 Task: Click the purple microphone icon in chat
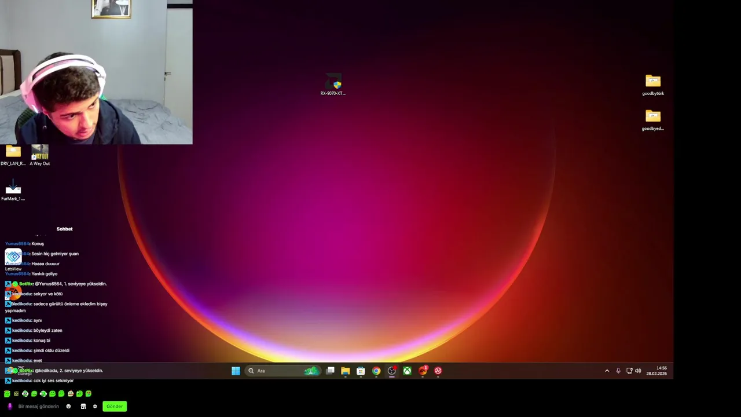tap(9, 407)
